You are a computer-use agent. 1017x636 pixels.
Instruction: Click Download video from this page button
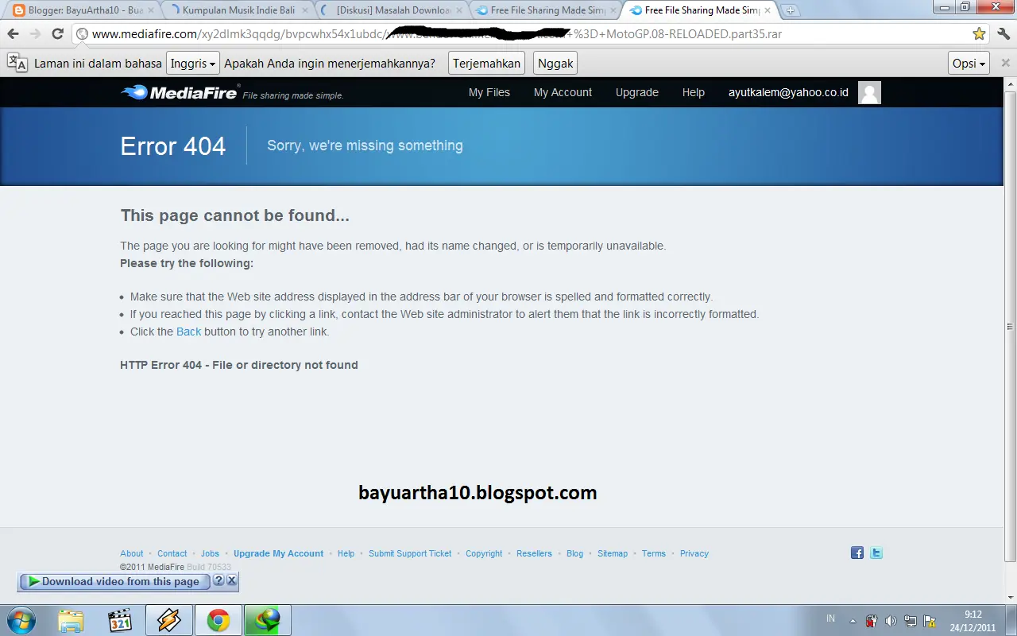point(114,581)
